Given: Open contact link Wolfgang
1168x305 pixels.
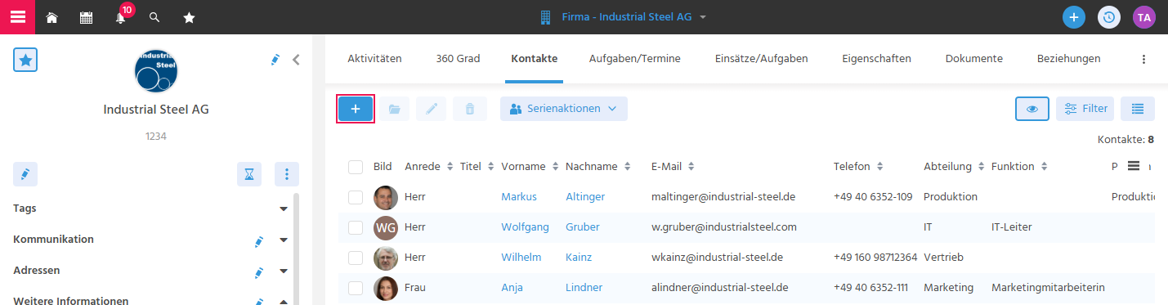Looking at the screenshot, I should click(525, 227).
